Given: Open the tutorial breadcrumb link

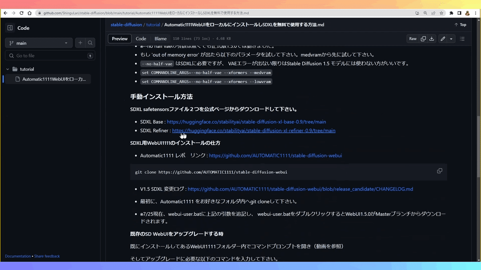Looking at the screenshot, I should click(x=153, y=25).
